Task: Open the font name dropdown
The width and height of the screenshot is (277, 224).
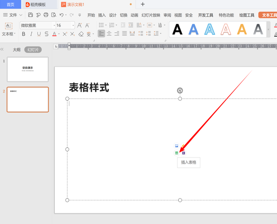Action: (x=54, y=25)
